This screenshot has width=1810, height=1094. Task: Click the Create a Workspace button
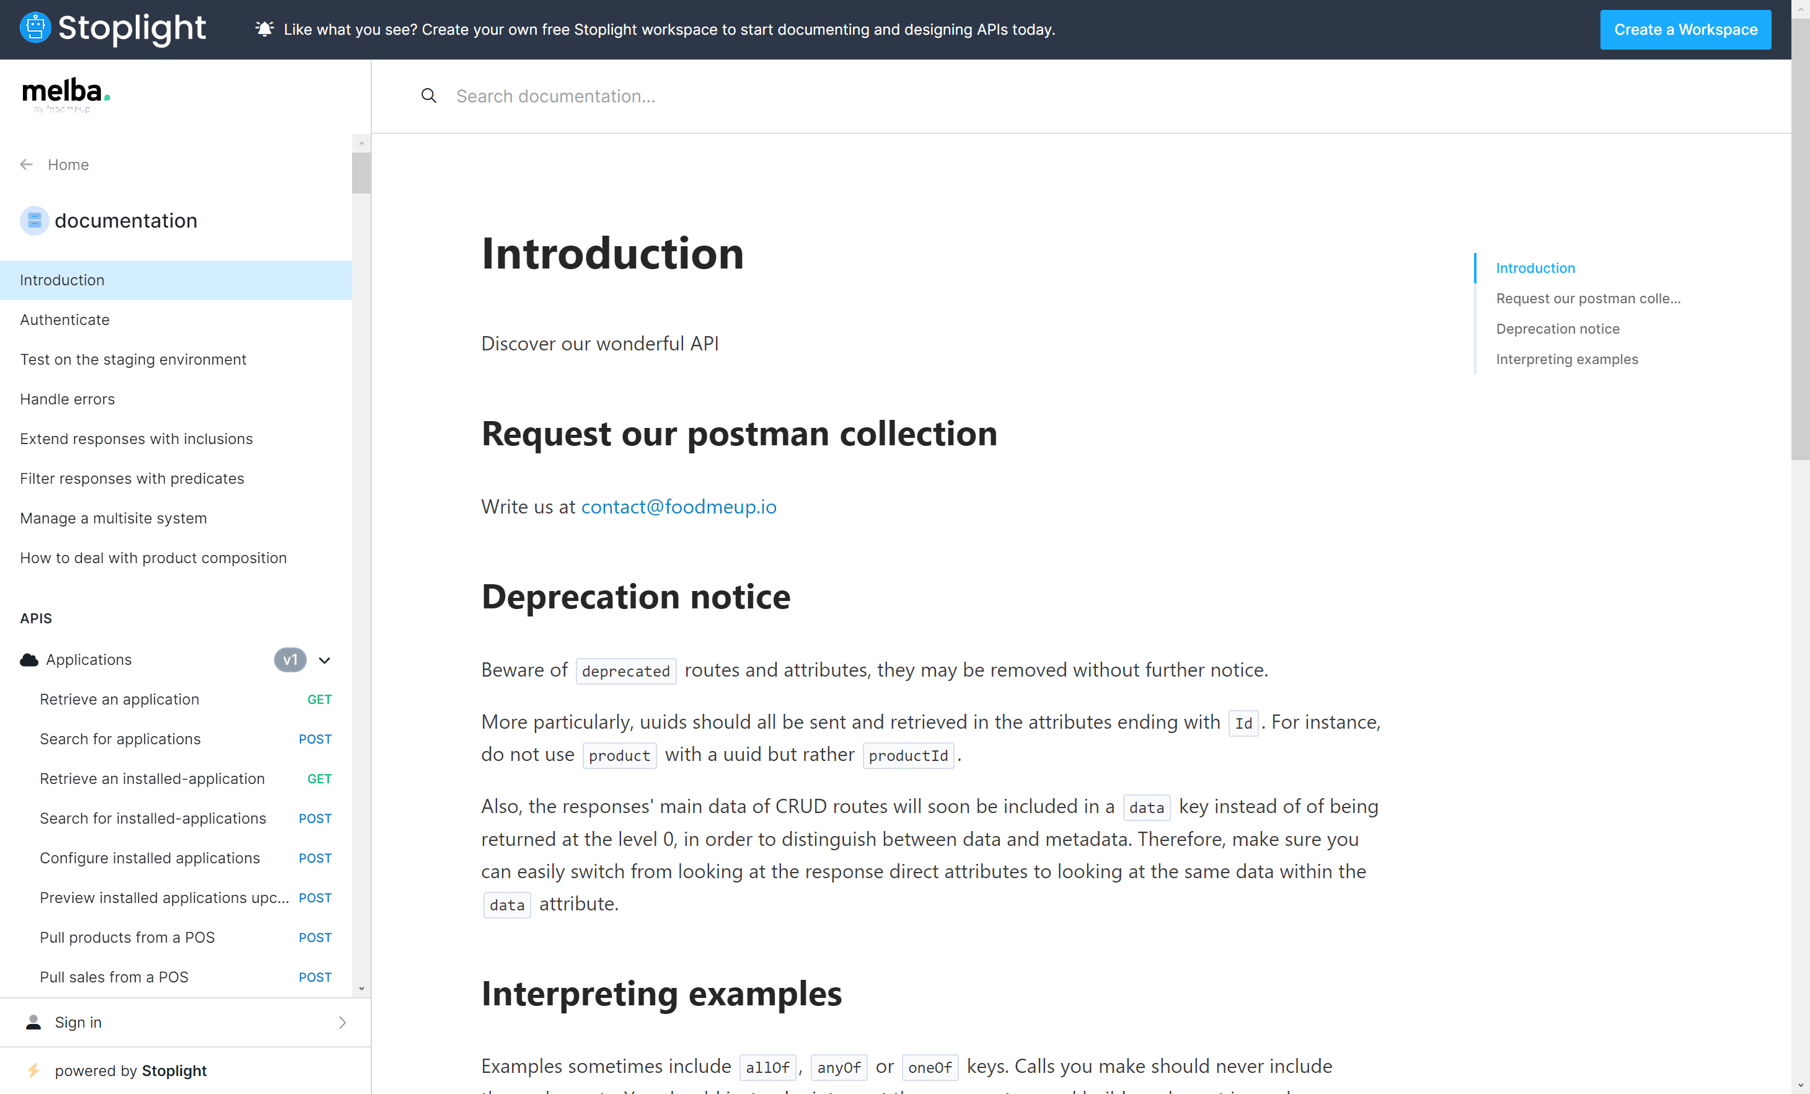[x=1685, y=29]
